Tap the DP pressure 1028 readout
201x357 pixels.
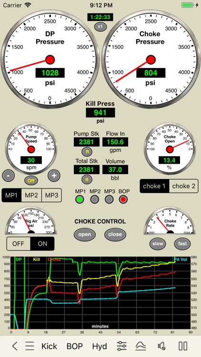point(50,73)
